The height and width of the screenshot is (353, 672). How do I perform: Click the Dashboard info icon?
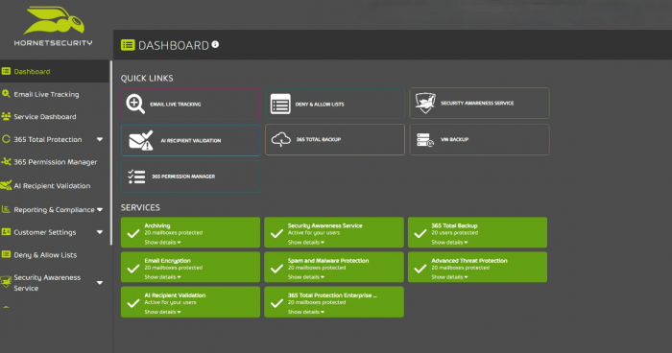tap(215, 44)
